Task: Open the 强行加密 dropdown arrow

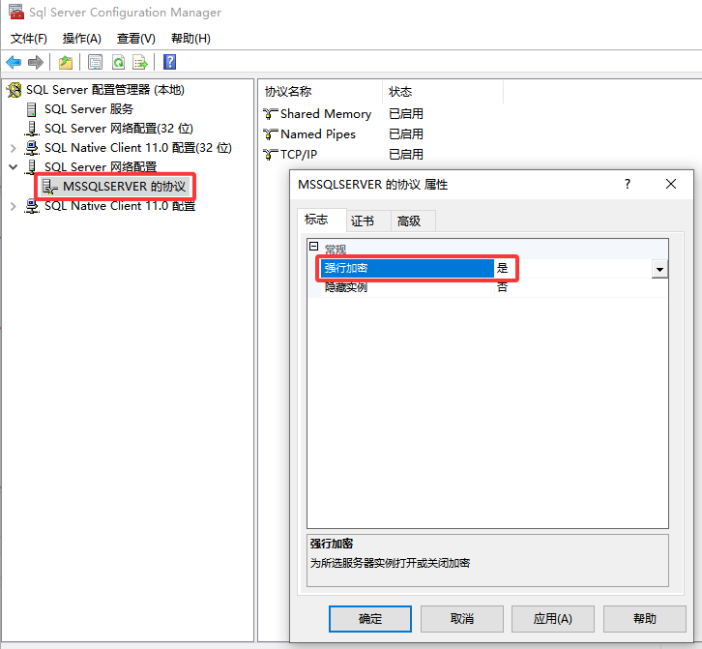Action: click(659, 269)
